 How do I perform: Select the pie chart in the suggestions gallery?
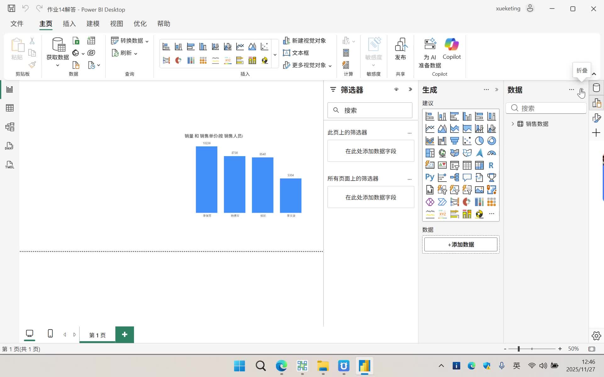pyautogui.click(x=479, y=141)
